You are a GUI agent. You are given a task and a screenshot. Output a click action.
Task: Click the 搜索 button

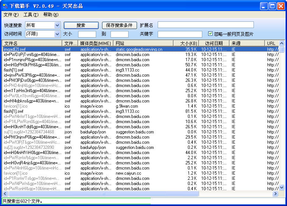pos(81,25)
